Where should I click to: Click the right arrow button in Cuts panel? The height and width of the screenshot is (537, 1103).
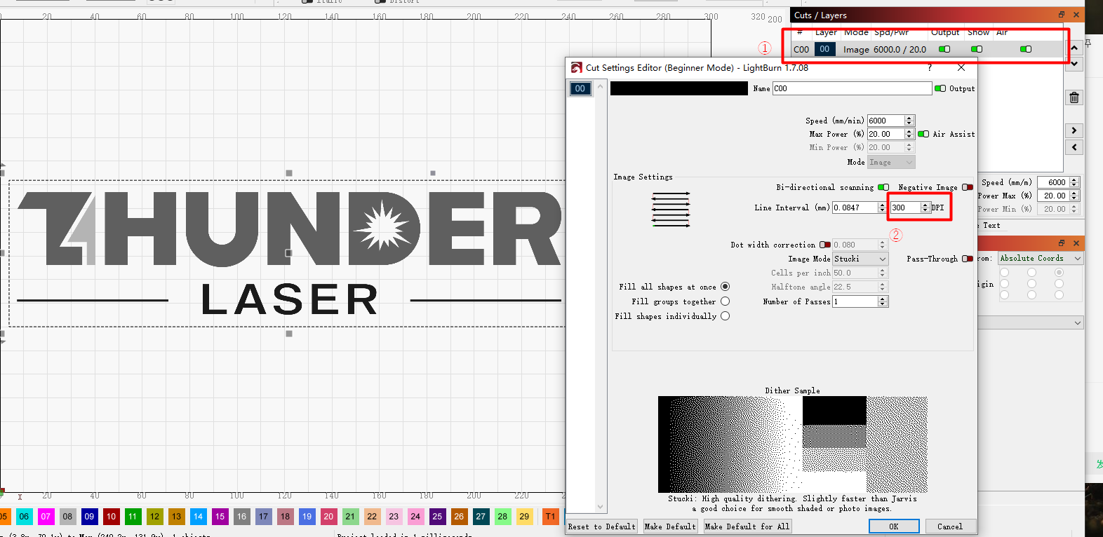coord(1074,130)
